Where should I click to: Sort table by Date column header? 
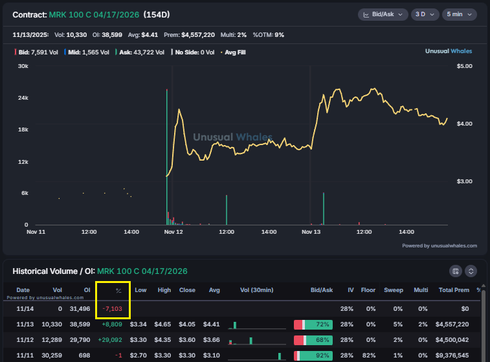point(23,290)
